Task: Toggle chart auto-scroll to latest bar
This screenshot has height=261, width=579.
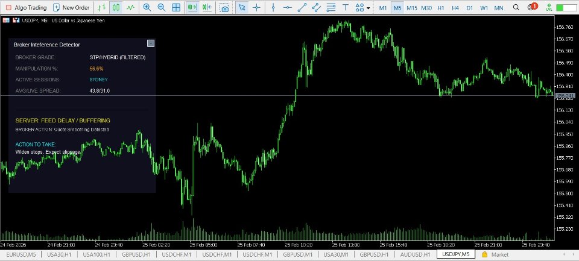Action: [192, 7]
